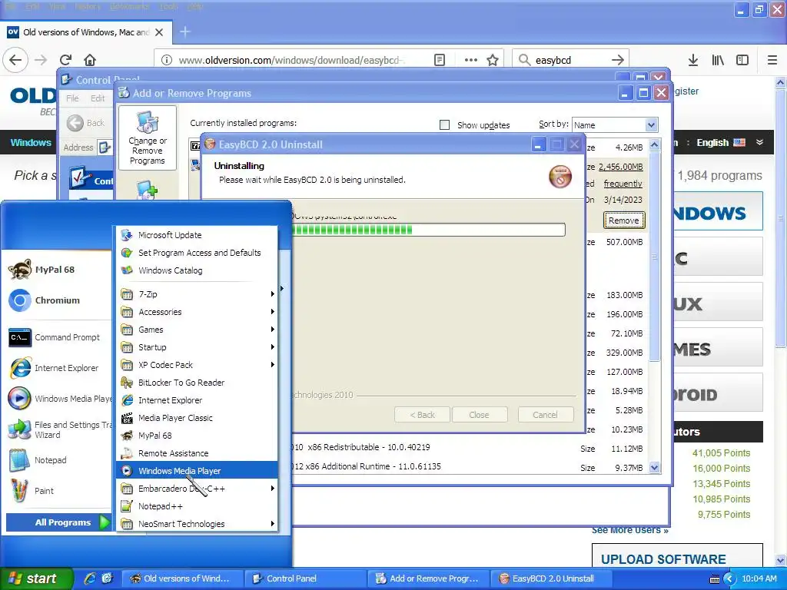
Task: Click the easybcd search field
Action: [x=570, y=60]
